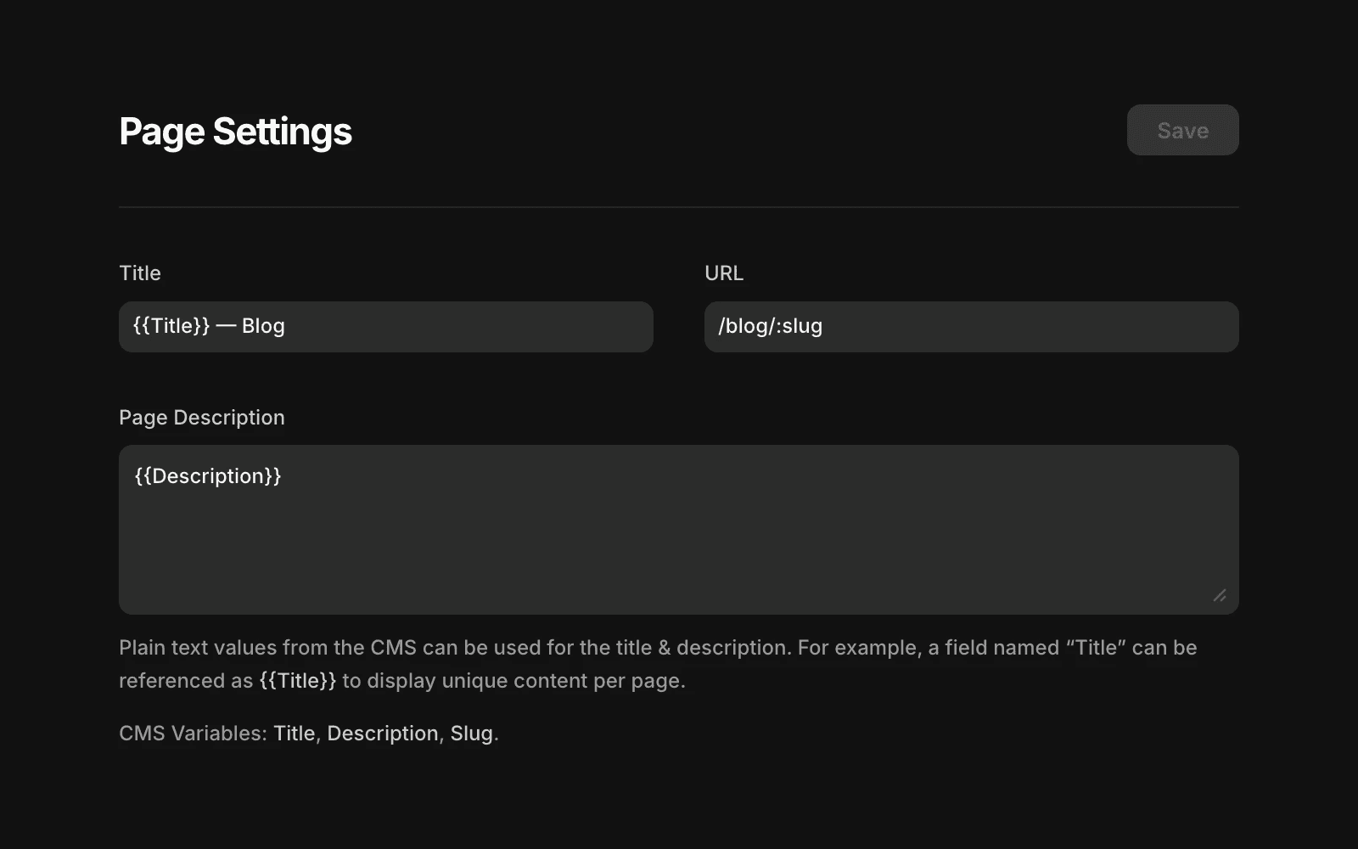The image size is (1358, 849).
Task: Click the {{Title}} reference in the help text
Action: 297,680
